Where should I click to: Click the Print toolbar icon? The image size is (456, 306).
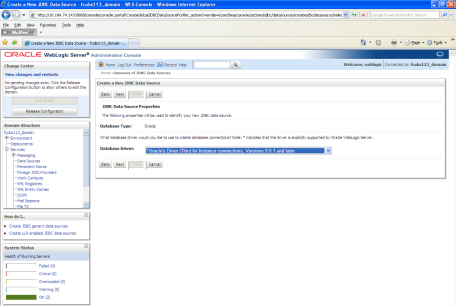[394, 43]
